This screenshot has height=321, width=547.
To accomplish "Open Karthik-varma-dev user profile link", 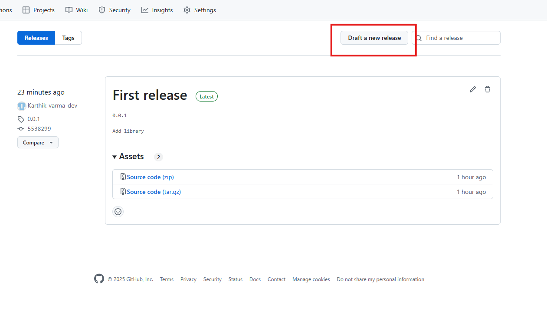I will pos(52,106).
